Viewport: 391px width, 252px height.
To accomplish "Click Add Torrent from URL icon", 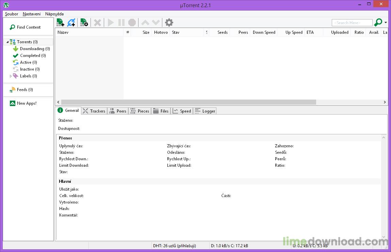I will [x=71, y=23].
